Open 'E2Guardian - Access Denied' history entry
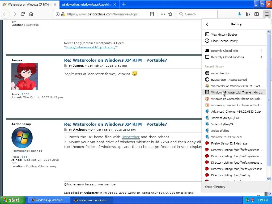272x204 pixels. (234, 80)
